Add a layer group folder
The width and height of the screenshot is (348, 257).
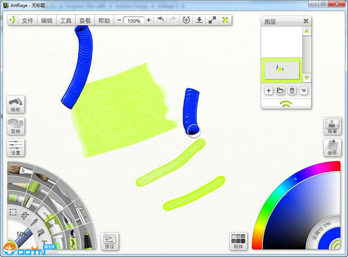pyautogui.click(x=280, y=91)
